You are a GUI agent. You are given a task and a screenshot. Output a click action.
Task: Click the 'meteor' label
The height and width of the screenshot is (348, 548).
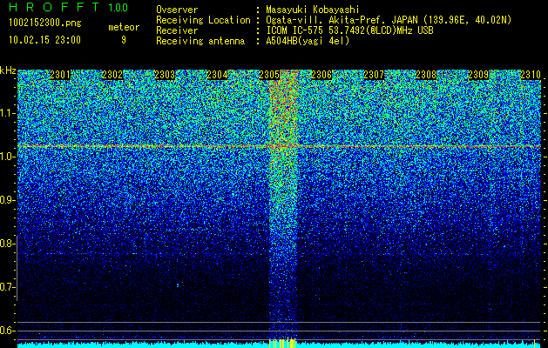pyautogui.click(x=124, y=27)
